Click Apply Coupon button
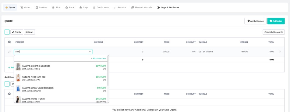 255,21
